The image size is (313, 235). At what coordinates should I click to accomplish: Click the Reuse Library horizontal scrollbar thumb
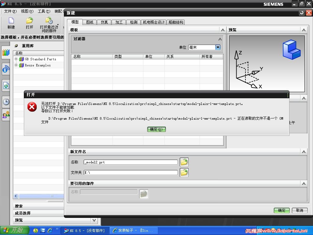[41, 196]
